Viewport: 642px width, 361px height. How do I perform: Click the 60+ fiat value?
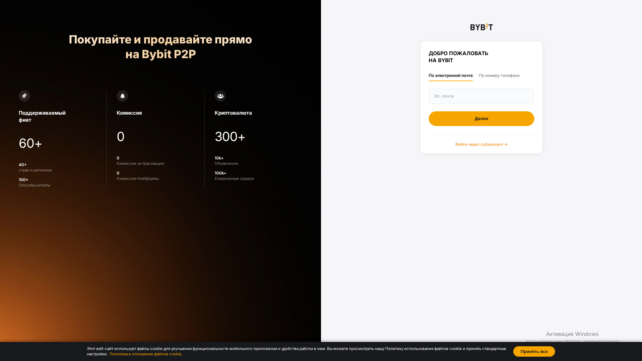click(x=30, y=143)
